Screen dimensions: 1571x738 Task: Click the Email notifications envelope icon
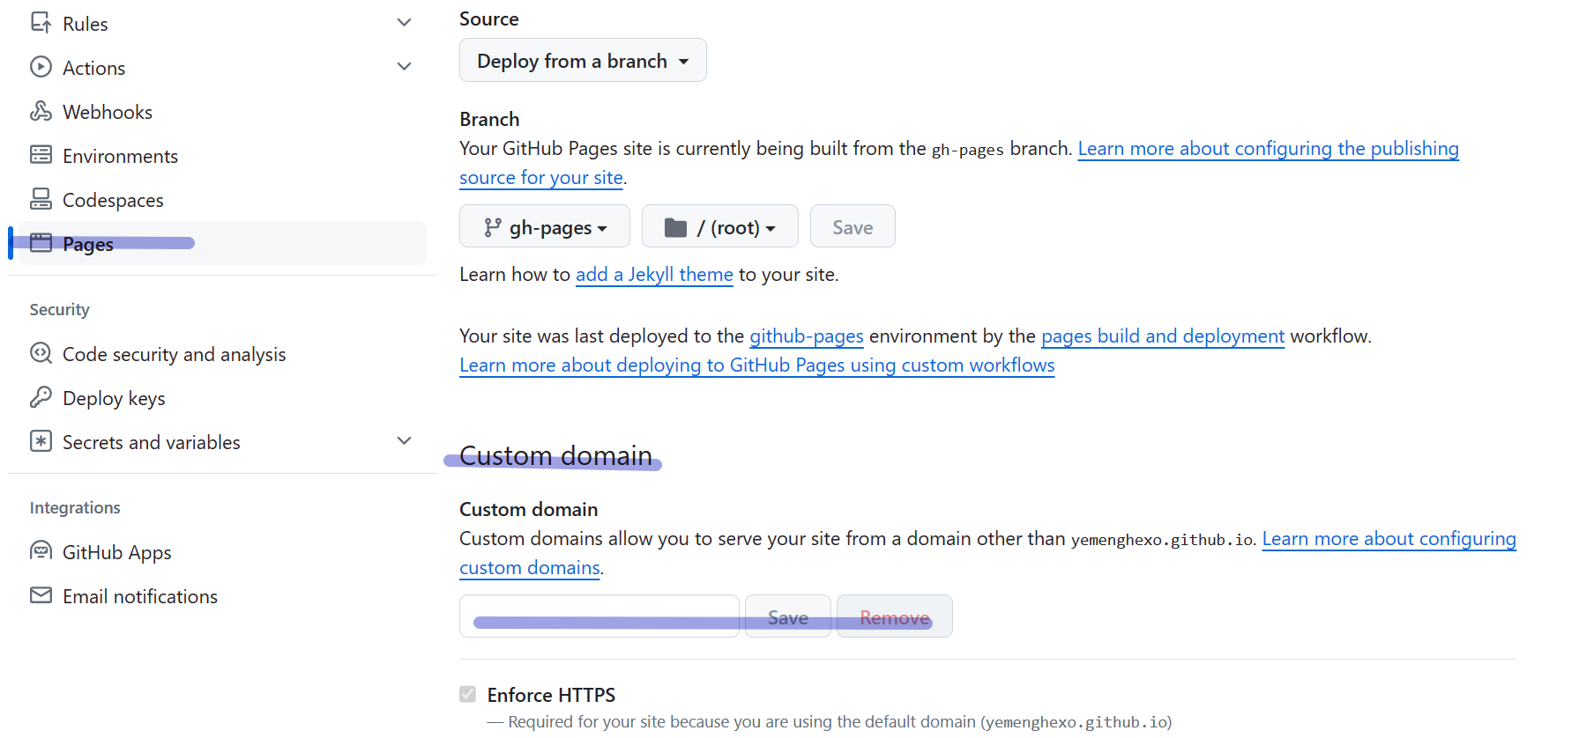point(41,595)
